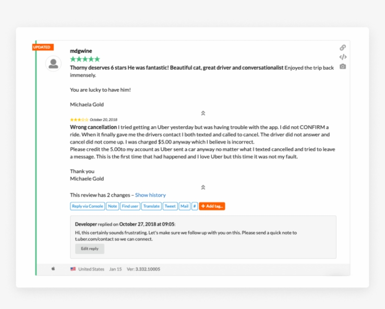Click the three-star rating from October 20, 2018
This screenshot has width=385, height=309.
[x=79, y=120]
